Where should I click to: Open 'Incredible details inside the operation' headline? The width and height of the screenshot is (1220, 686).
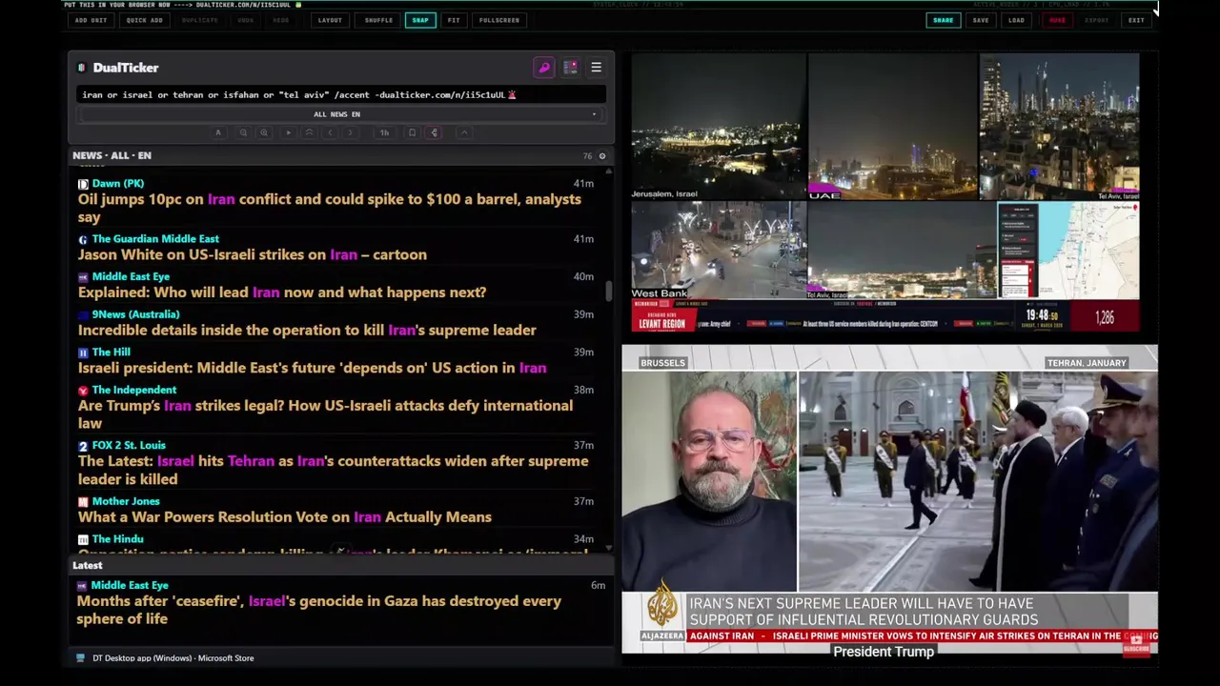tap(307, 330)
